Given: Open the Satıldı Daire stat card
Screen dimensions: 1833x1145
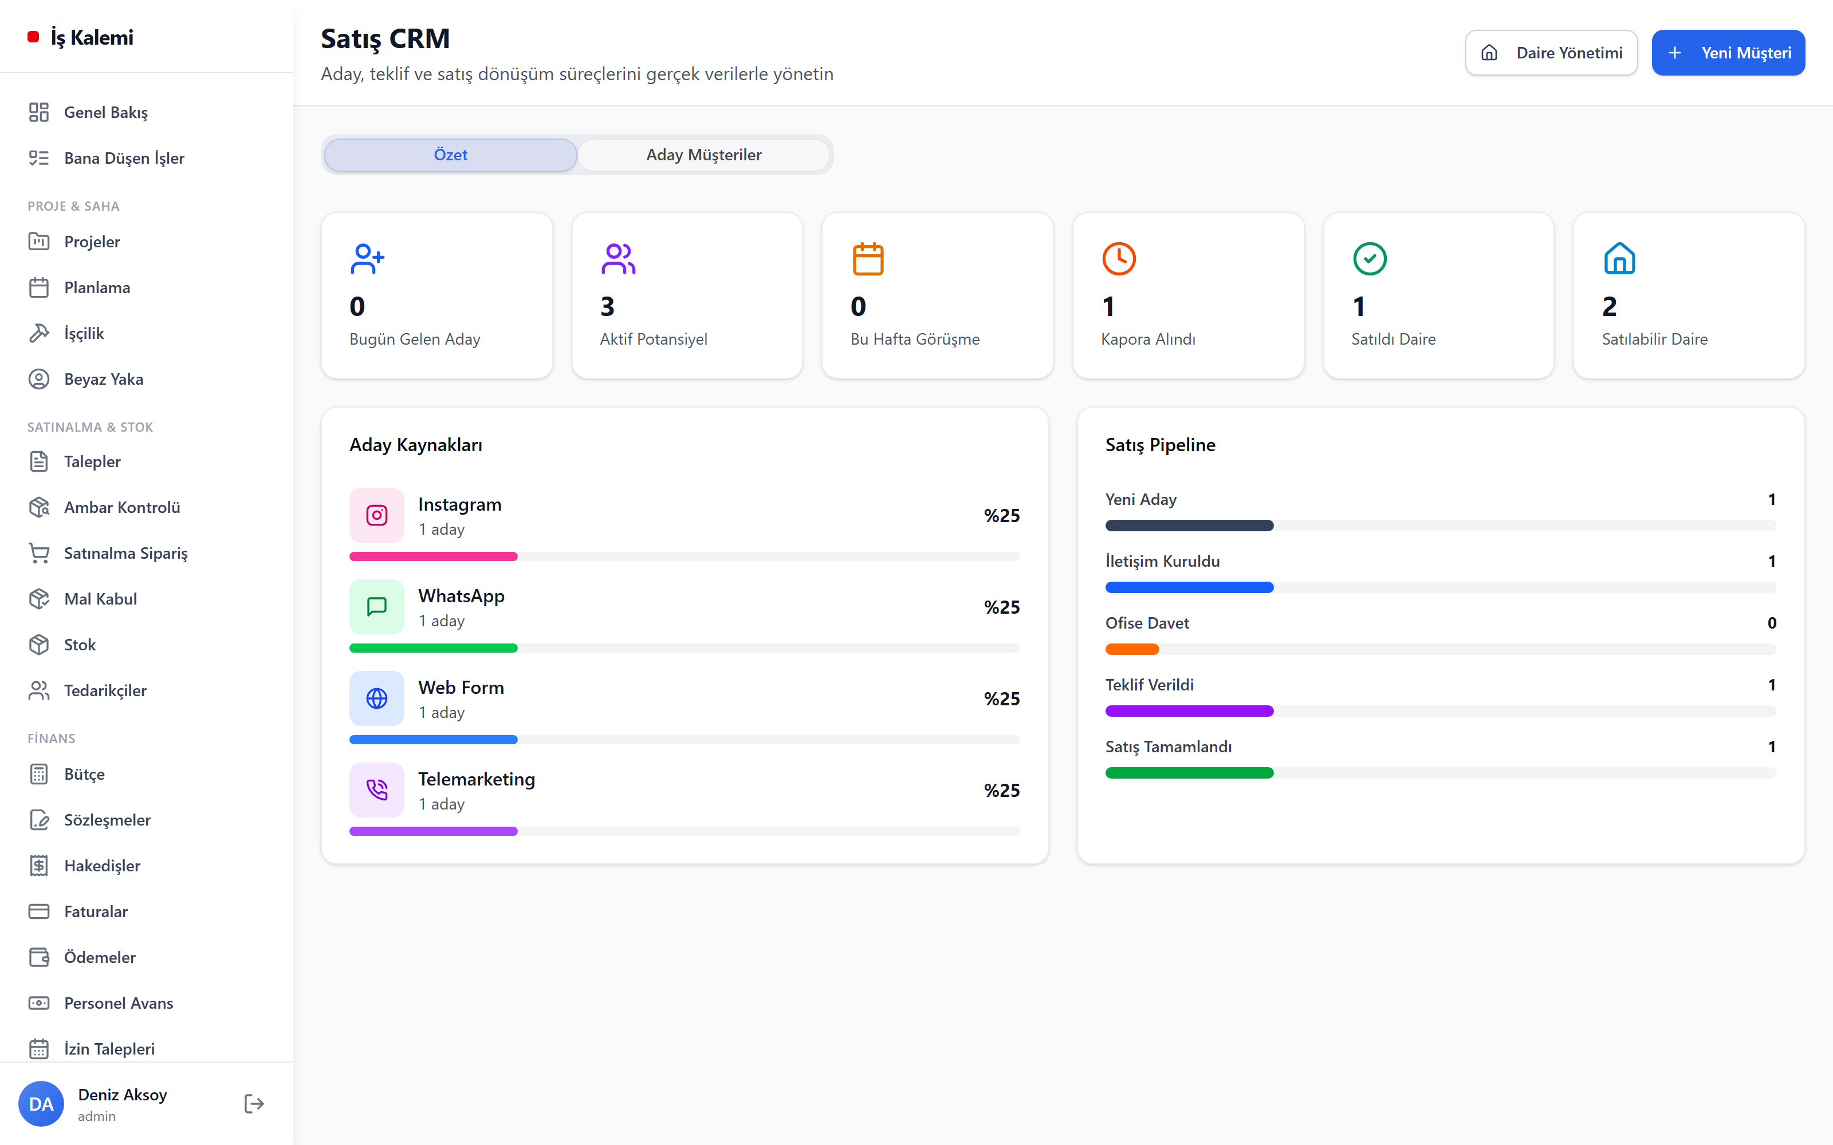Looking at the screenshot, I should (1438, 295).
